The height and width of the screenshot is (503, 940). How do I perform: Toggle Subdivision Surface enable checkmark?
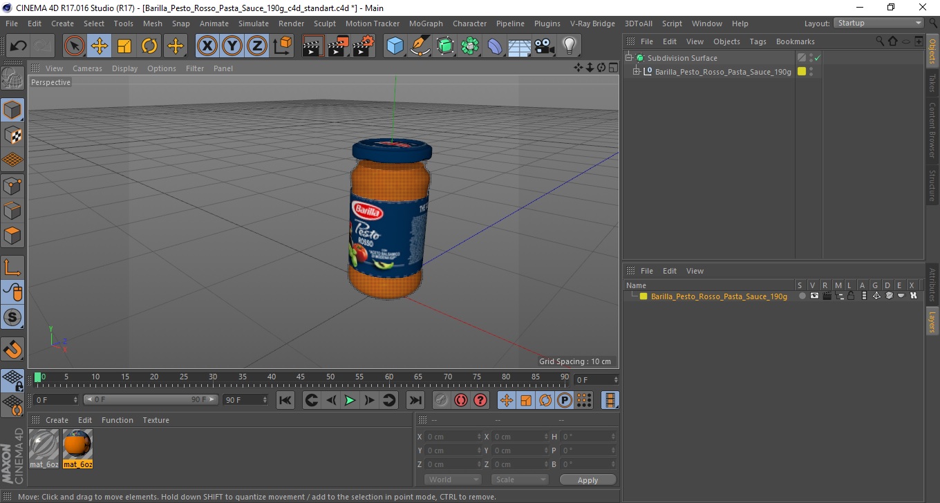pyautogui.click(x=817, y=58)
